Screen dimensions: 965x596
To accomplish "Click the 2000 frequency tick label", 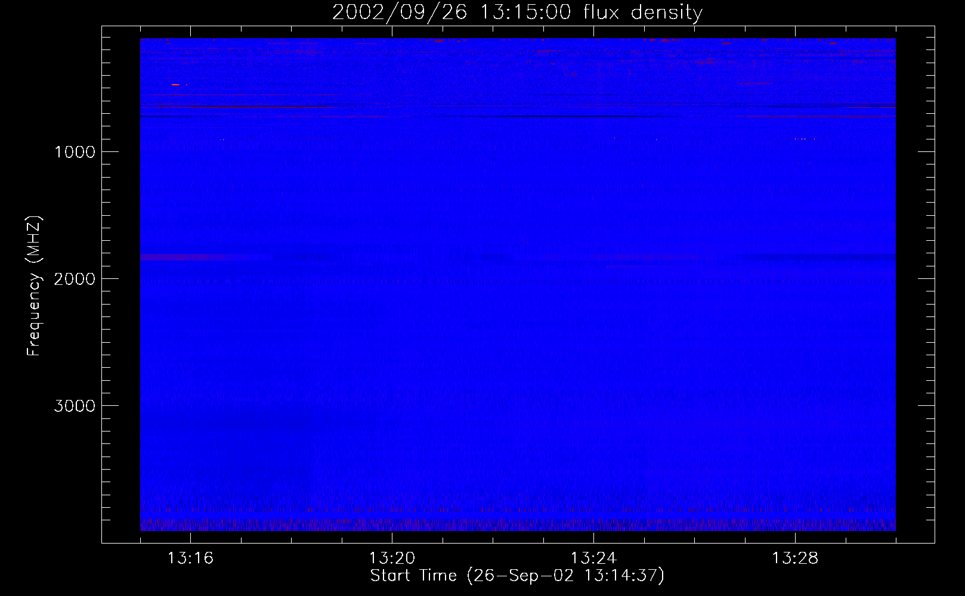I will tap(75, 279).
